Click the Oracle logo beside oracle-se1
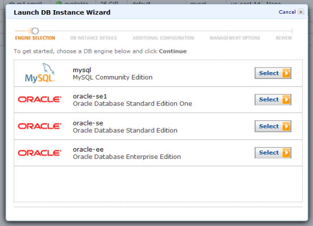 pos(39,99)
